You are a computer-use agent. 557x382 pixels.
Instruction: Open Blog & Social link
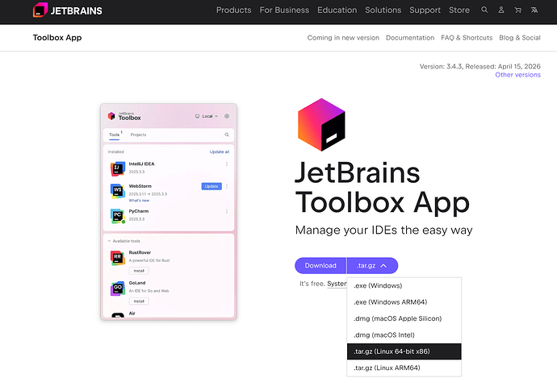click(x=520, y=38)
